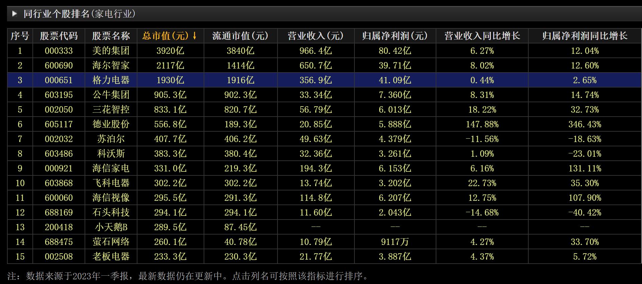Click 萤石网络 net profit 9117万
Image resolution: width=642 pixels, height=284 pixels.
(395, 242)
